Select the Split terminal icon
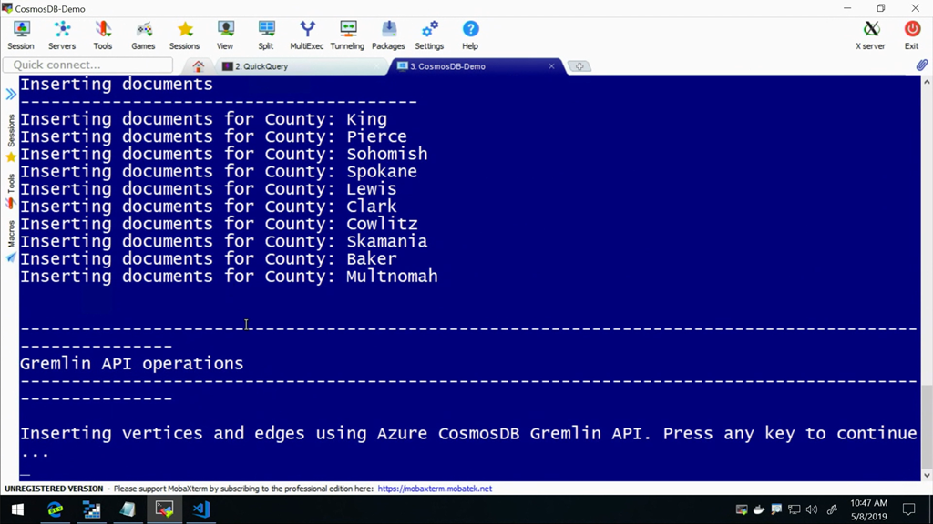The width and height of the screenshot is (933, 524). pos(266,35)
